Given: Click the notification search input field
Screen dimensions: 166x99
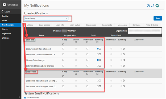Looking at the screenshot, I should pyautogui.click(x=46, y=18).
